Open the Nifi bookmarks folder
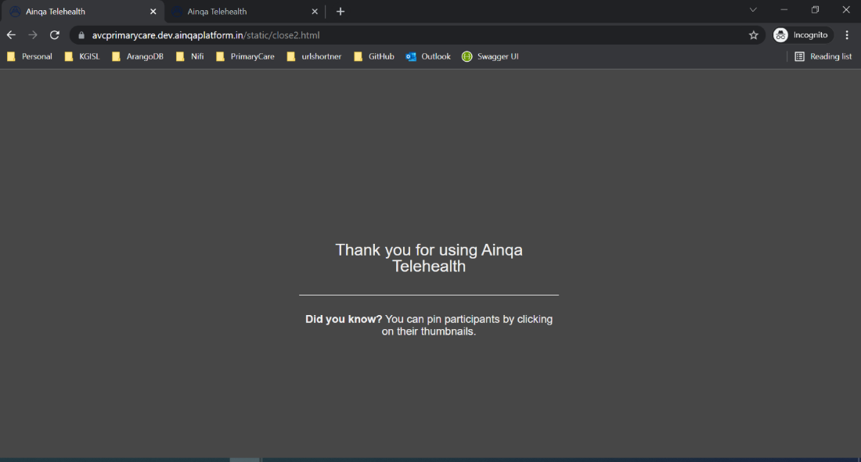Screen dimensions: 861x462 [x=190, y=56]
